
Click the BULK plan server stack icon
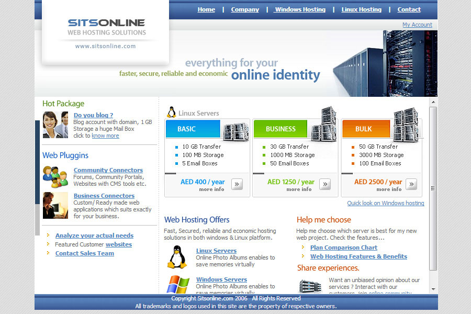(406, 125)
